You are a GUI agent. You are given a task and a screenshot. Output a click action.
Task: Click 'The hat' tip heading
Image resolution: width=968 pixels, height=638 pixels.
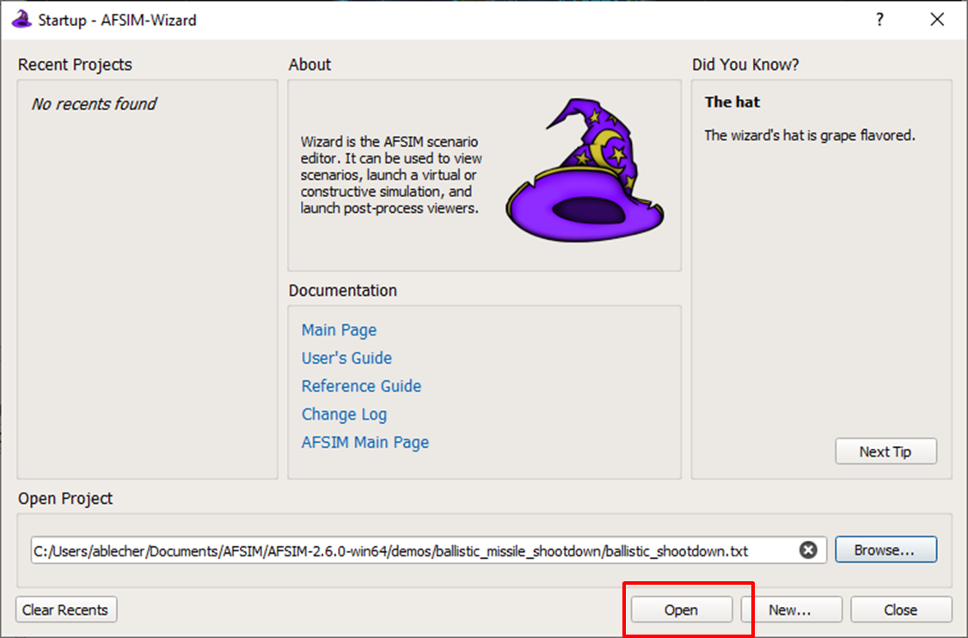pyautogui.click(x=732, y=102)
